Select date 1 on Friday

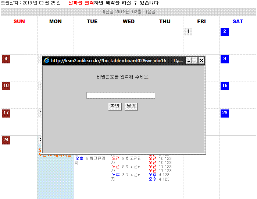point(188,32)
